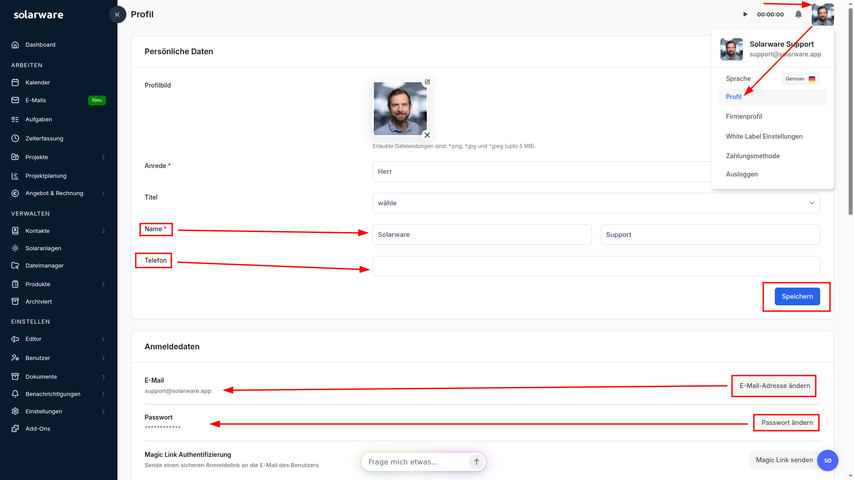Expand the Projekte submenu chevron
Image resolution: width=854 pixels, height=480 pixels.
coord(103,157)
